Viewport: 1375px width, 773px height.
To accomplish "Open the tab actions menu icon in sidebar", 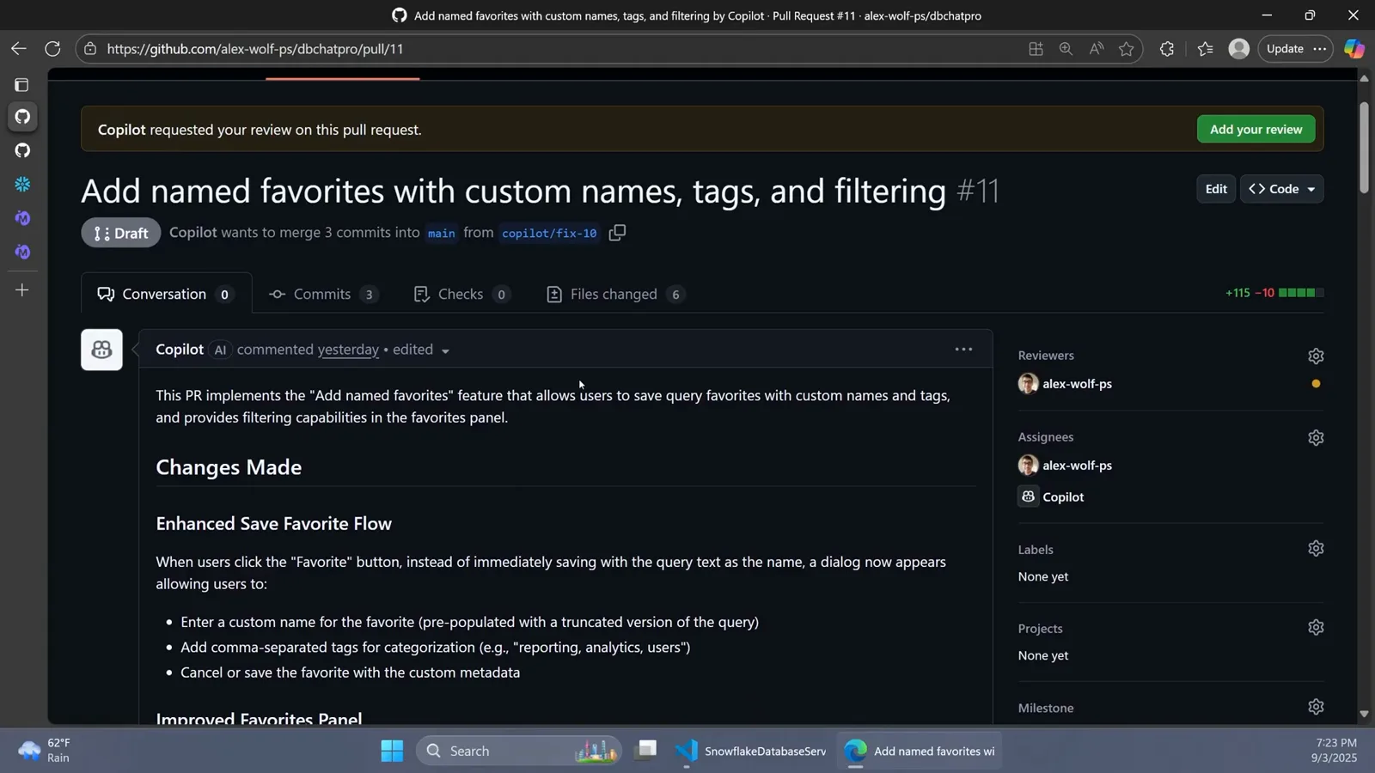I will (x=22, y=85).
